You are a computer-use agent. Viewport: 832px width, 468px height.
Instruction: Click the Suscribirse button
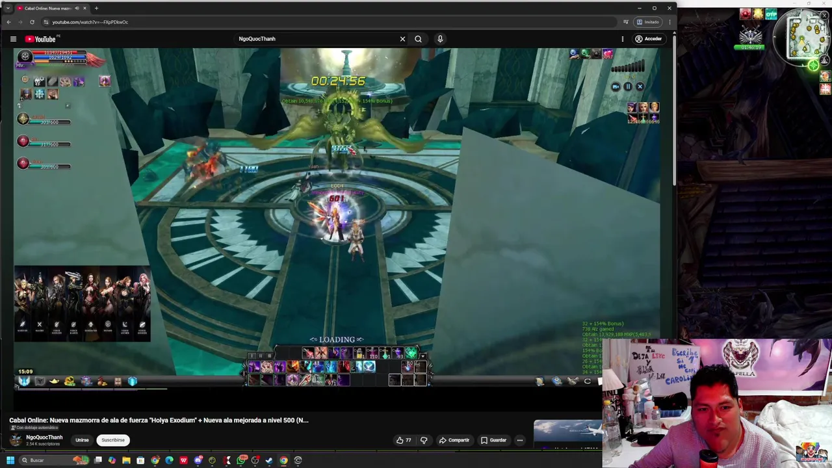pyautogui.click(x=112, y=440)
